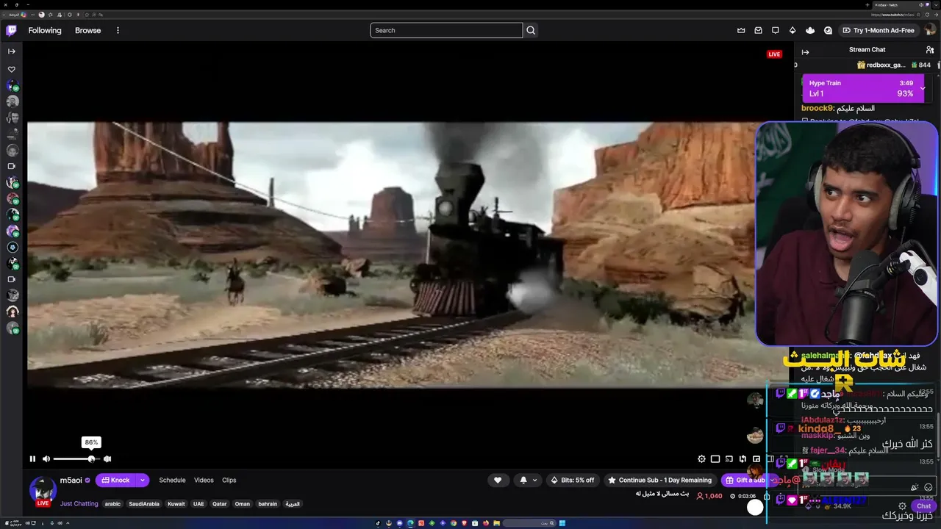Open the video player settings gear
The height and width of the screenshot is (529, 941).
pos(701,459)
